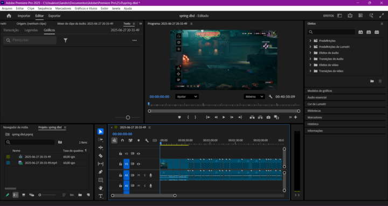Viewport: 388px width, 206px height.
Task: Expand Efeitos de vídeo folder
Action: (x=310, y=65)
